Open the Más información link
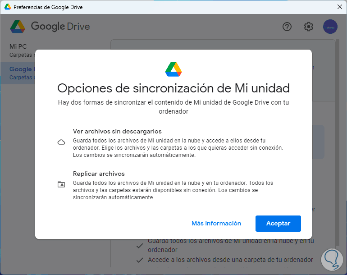 click(x=216, y=224)
